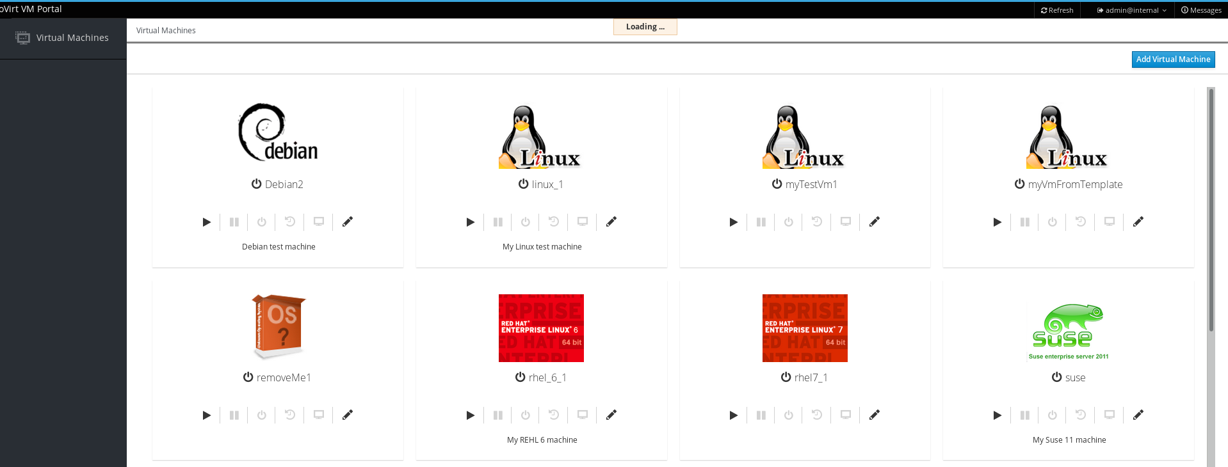1228x467 pixels.
Task: Open console icon for suse
Action: click(1110, 415)
